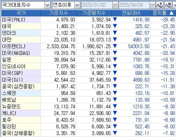176x137 pixels.
Task: Select the 스웨덴 row
Action: tap(89, 93)
